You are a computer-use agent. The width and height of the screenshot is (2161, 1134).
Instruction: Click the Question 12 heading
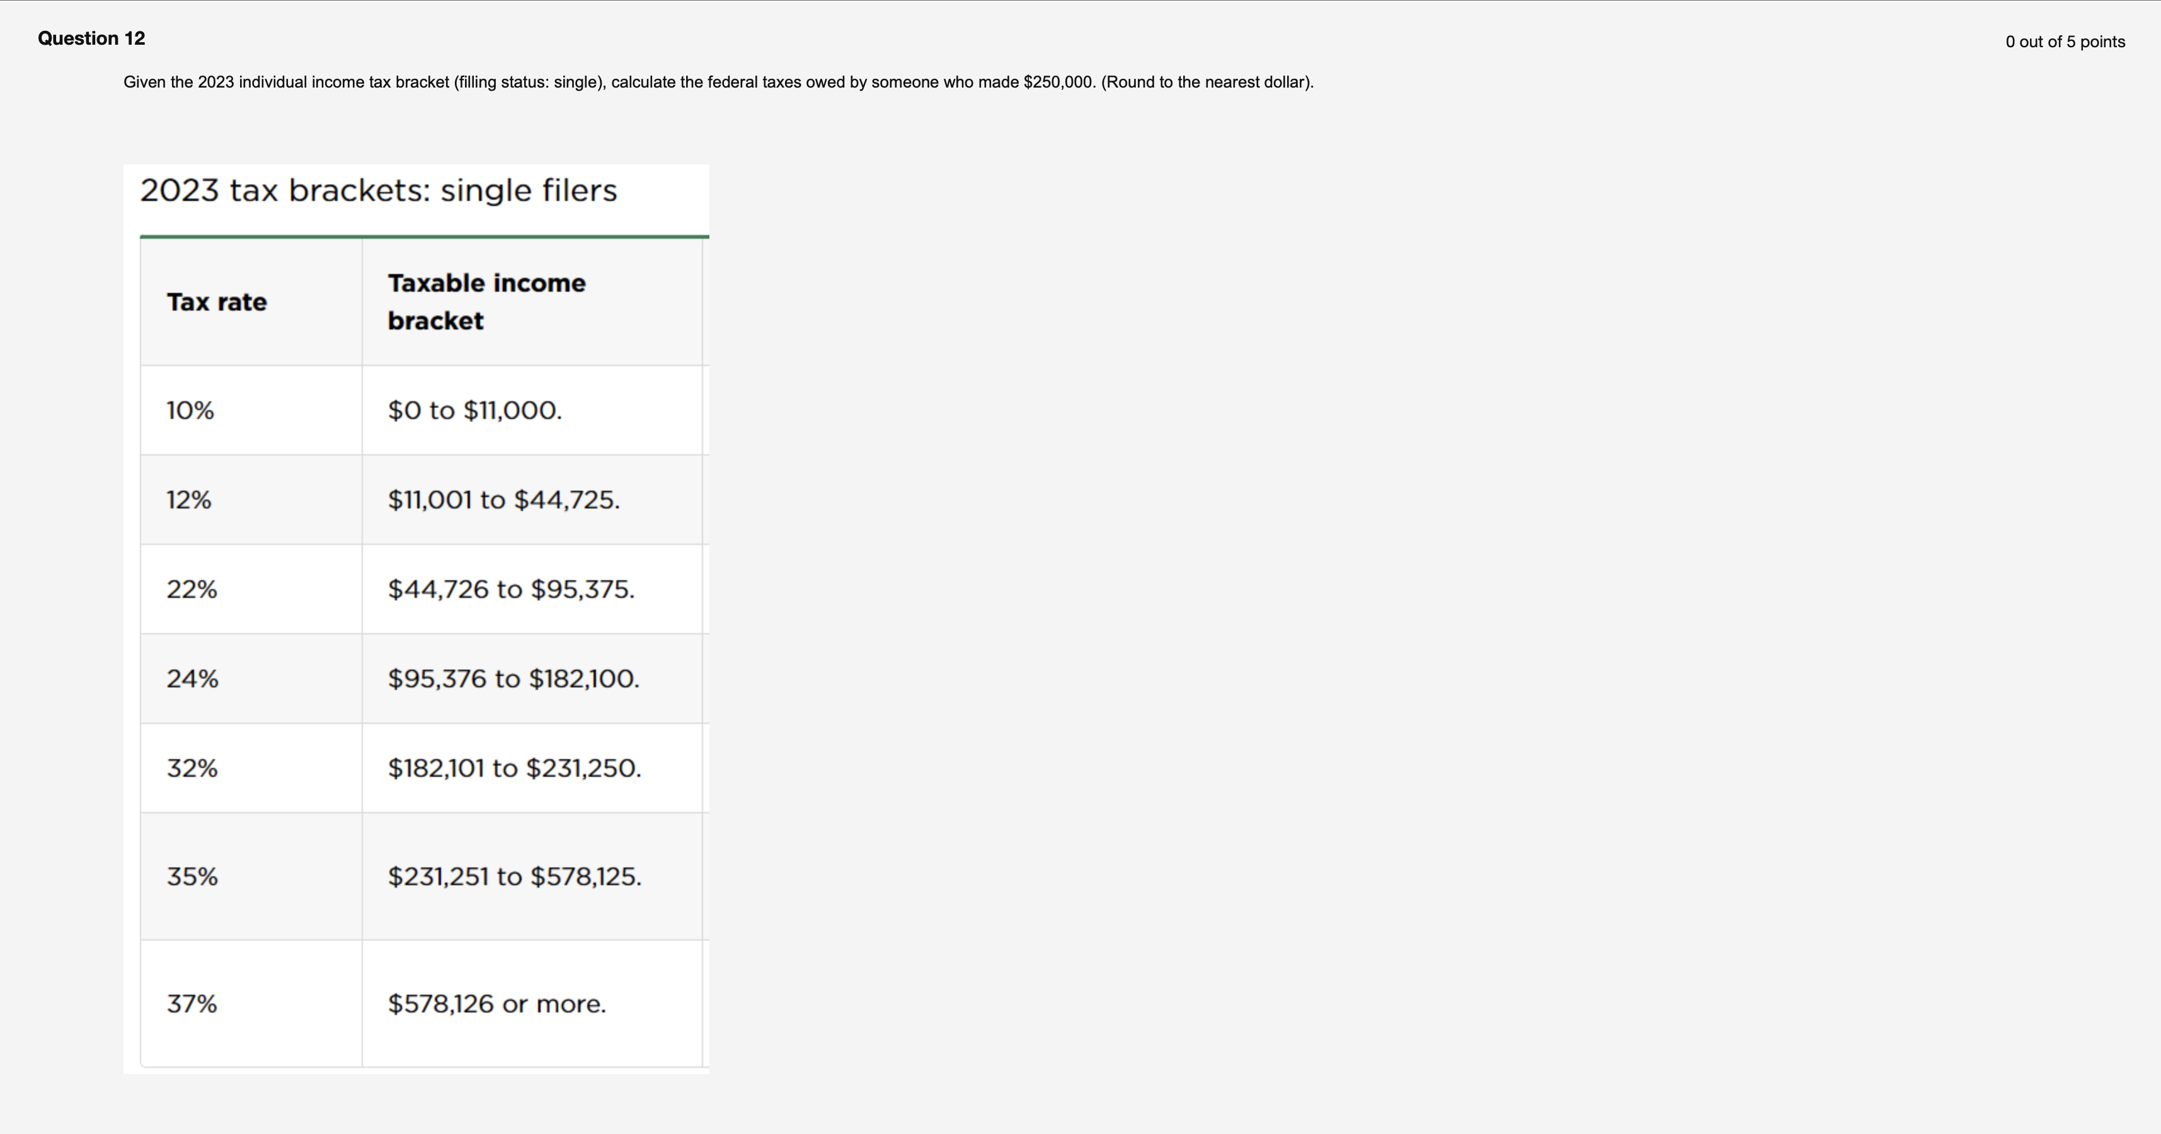click(91, 38)
